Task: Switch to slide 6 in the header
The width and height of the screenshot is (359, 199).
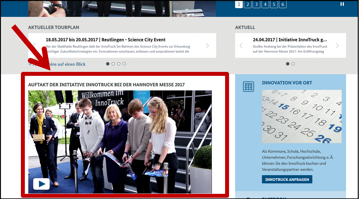Action: pyautogui.click(x=282, y=4)
